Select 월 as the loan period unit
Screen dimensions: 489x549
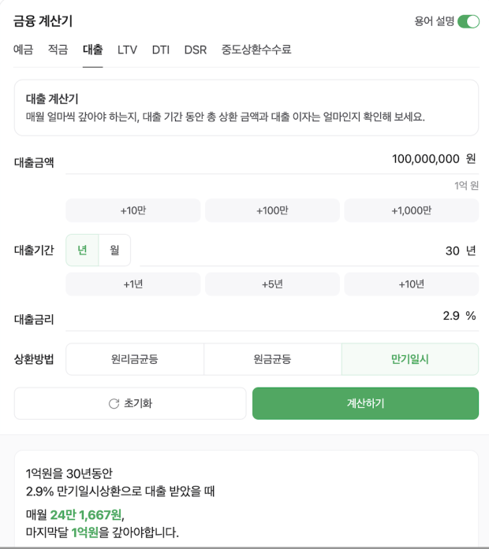[x=114, y=250]
